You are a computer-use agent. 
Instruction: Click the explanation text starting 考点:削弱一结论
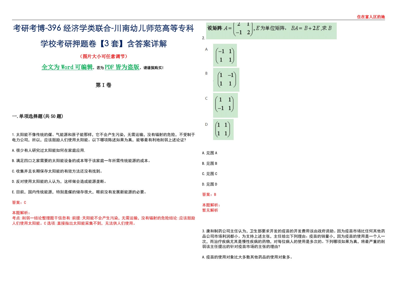[103, 221]
